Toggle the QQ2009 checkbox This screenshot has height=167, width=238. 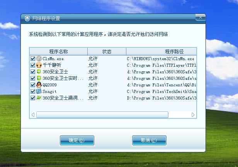[x=33, y=85]
